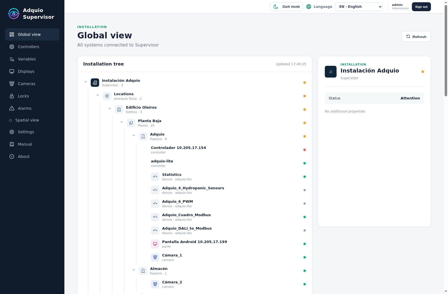The image size is (448, 294).
Task: Click the Sign out button
Action: [421, 7]
